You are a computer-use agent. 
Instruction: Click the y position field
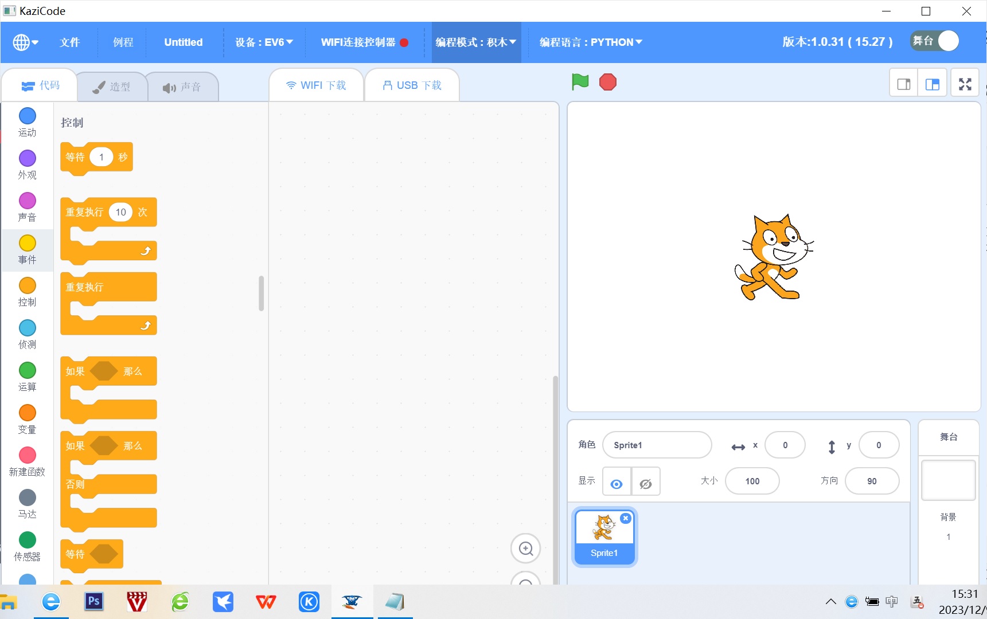[x=879, y=445]
